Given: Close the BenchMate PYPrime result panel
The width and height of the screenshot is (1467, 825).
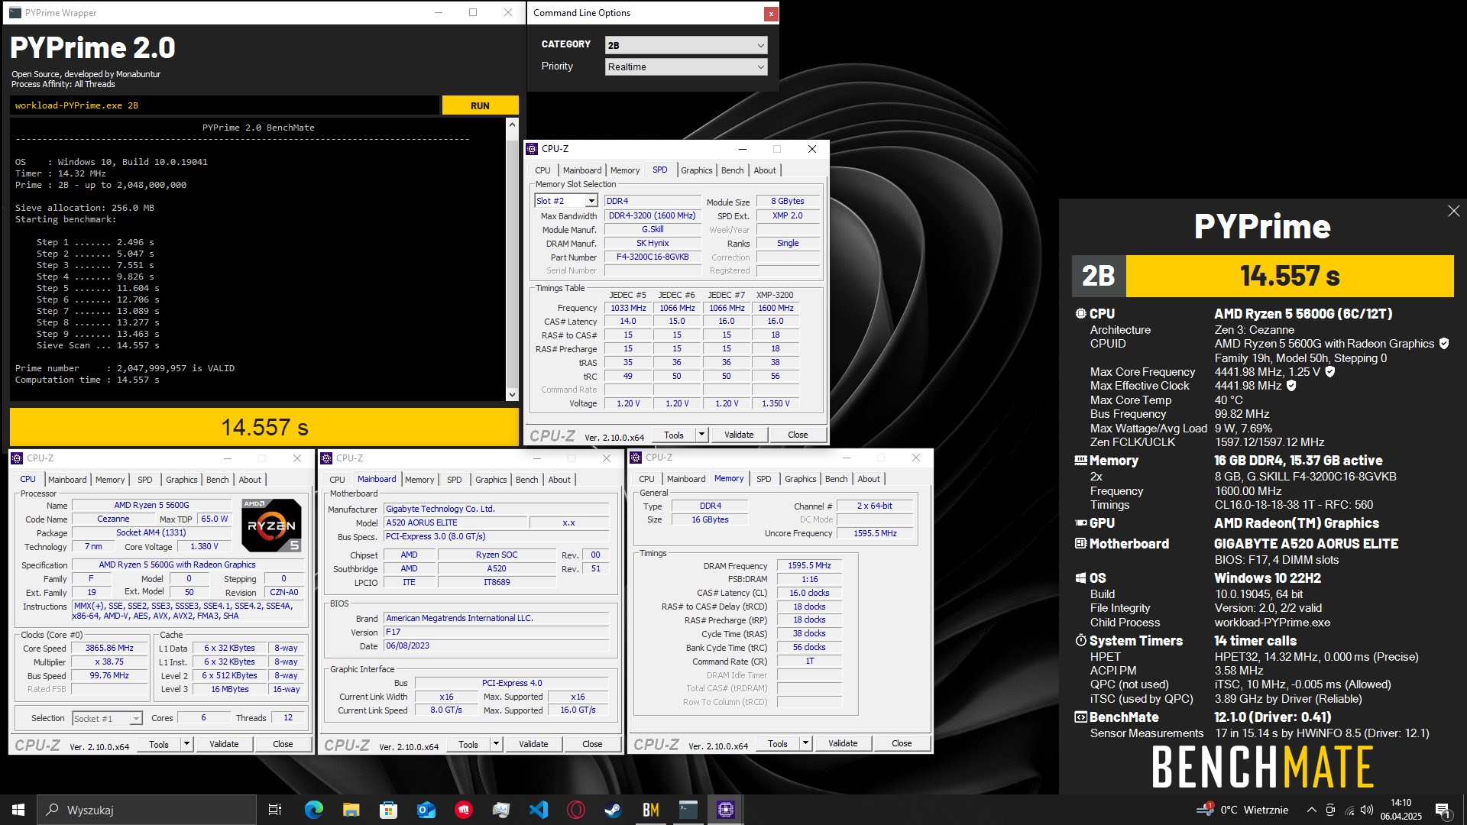Looking at the screenshot, I should [x=1453, y=211].
